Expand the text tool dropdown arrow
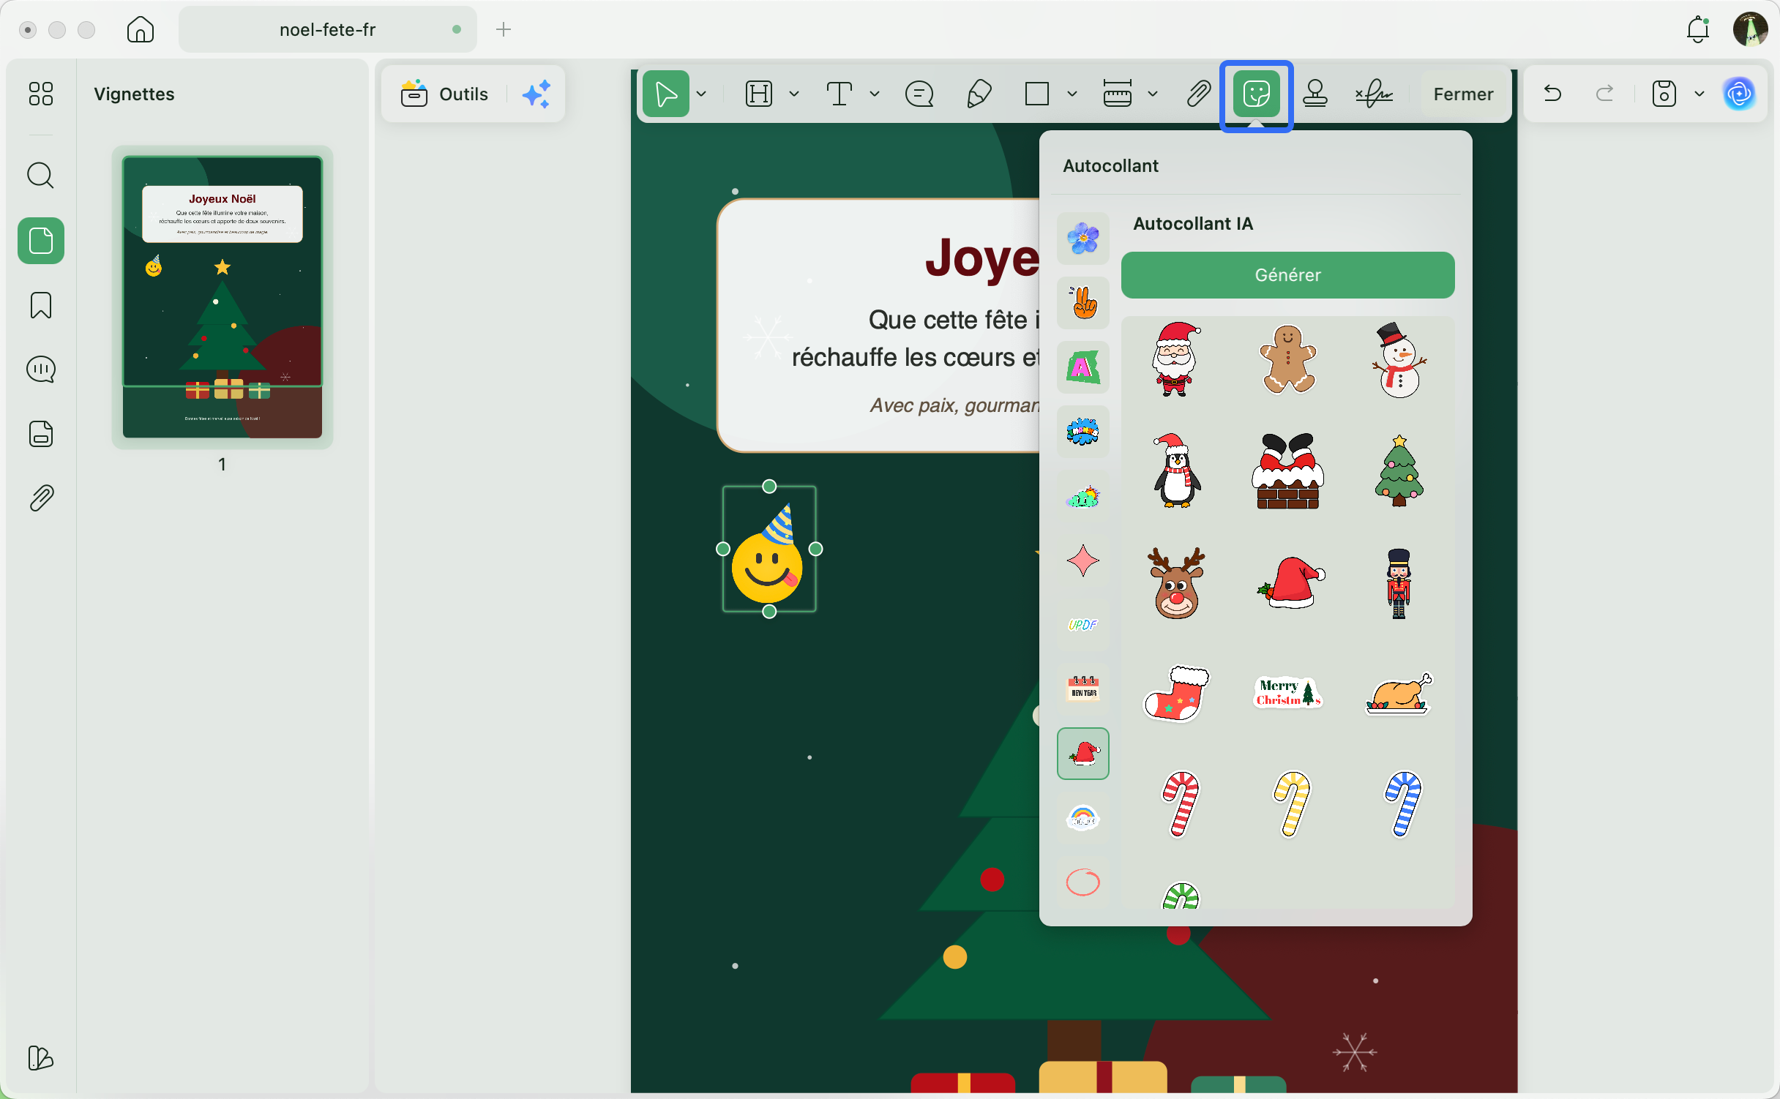1780x1099 pixels. [875, 94]
